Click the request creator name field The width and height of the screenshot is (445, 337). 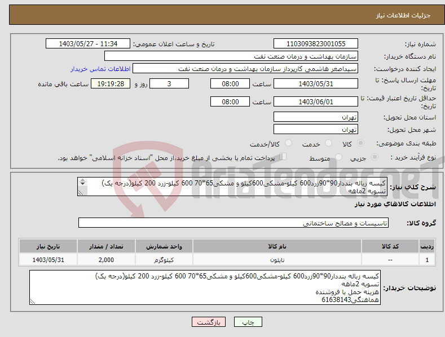pos(245,69)
